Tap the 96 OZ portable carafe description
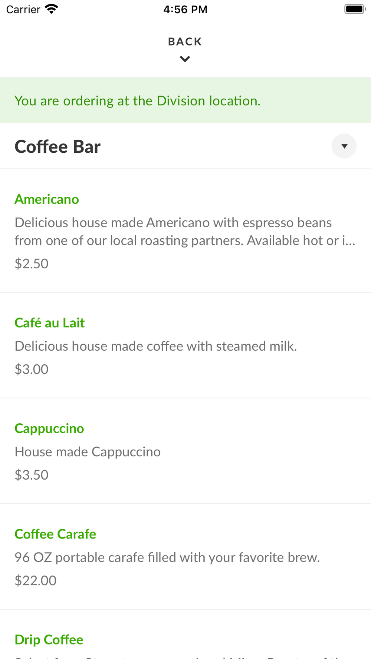Screen dimensions: 371x659 [x=167, y=557]
